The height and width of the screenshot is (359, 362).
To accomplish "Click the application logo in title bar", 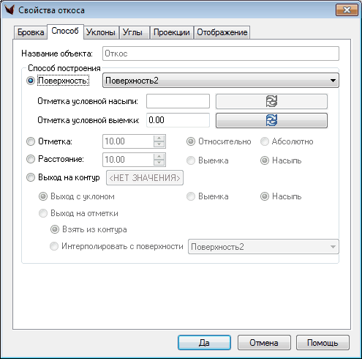I will pos(10,10).
